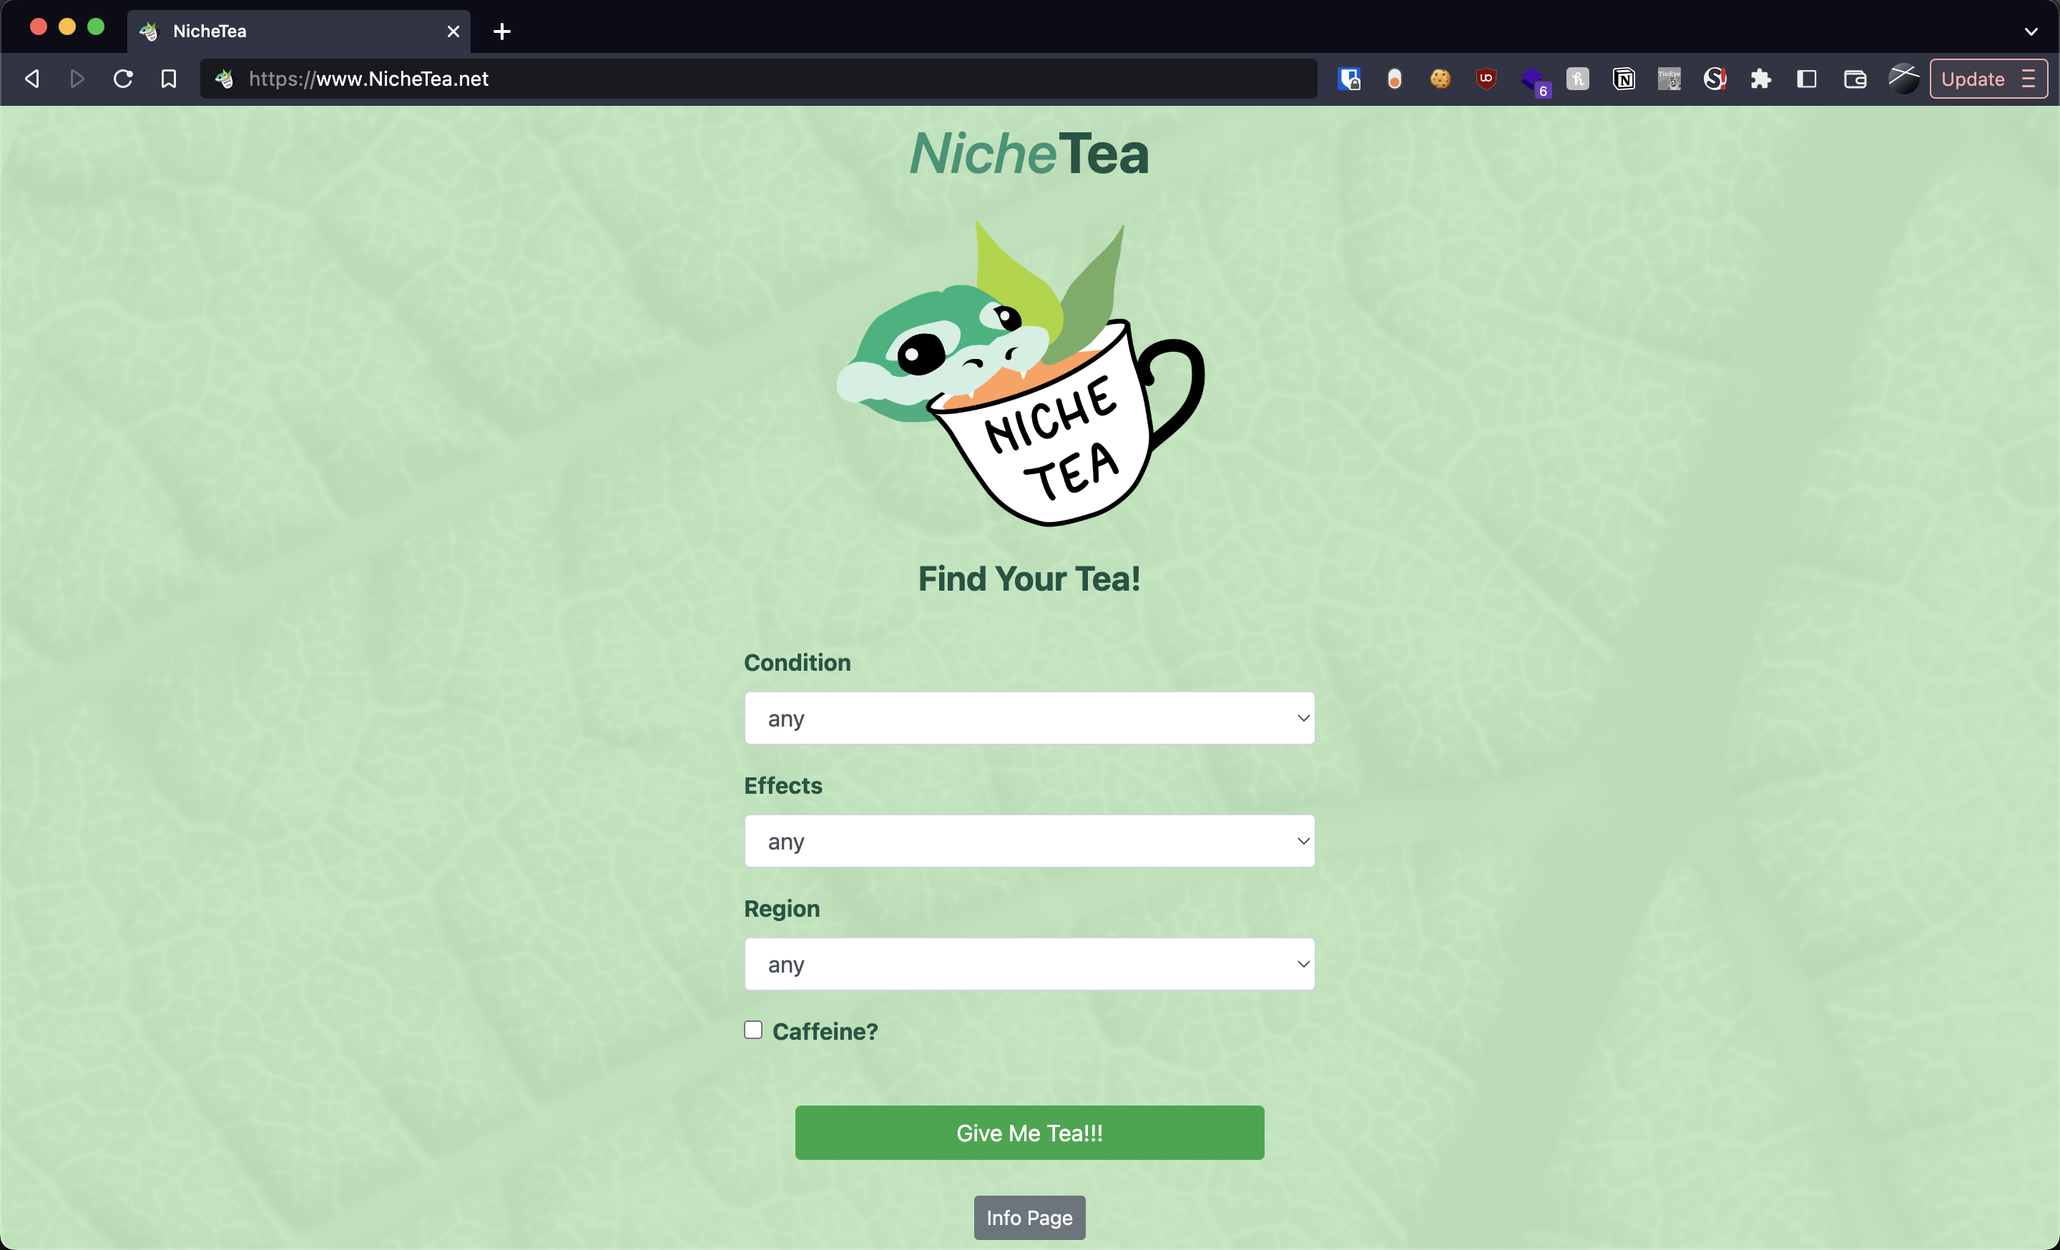
Task: Open the Condition dropdown
Action: [1029, 718]
